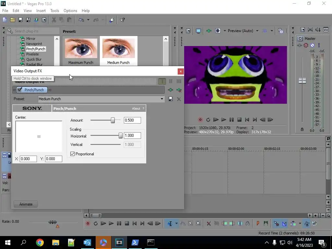Open the Insert menu
The image size is (332, 249).
[x=41, y=11]
